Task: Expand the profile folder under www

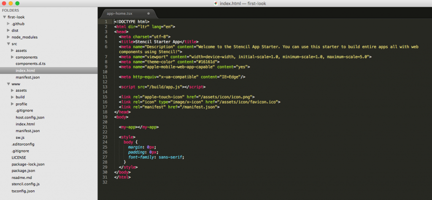Action: [x=12, y=104]
